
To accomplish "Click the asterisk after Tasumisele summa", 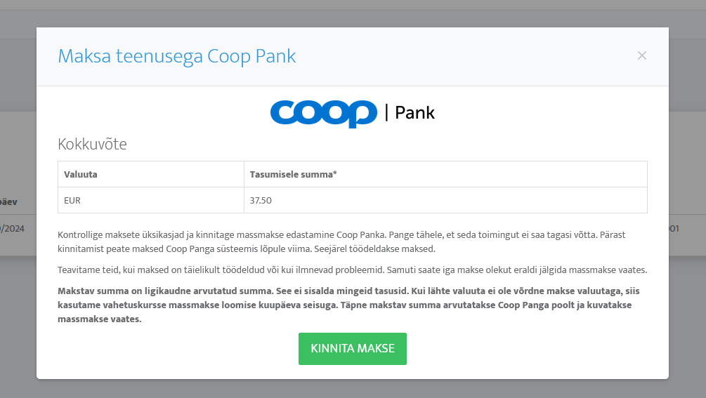I will (x=335, y=173).
